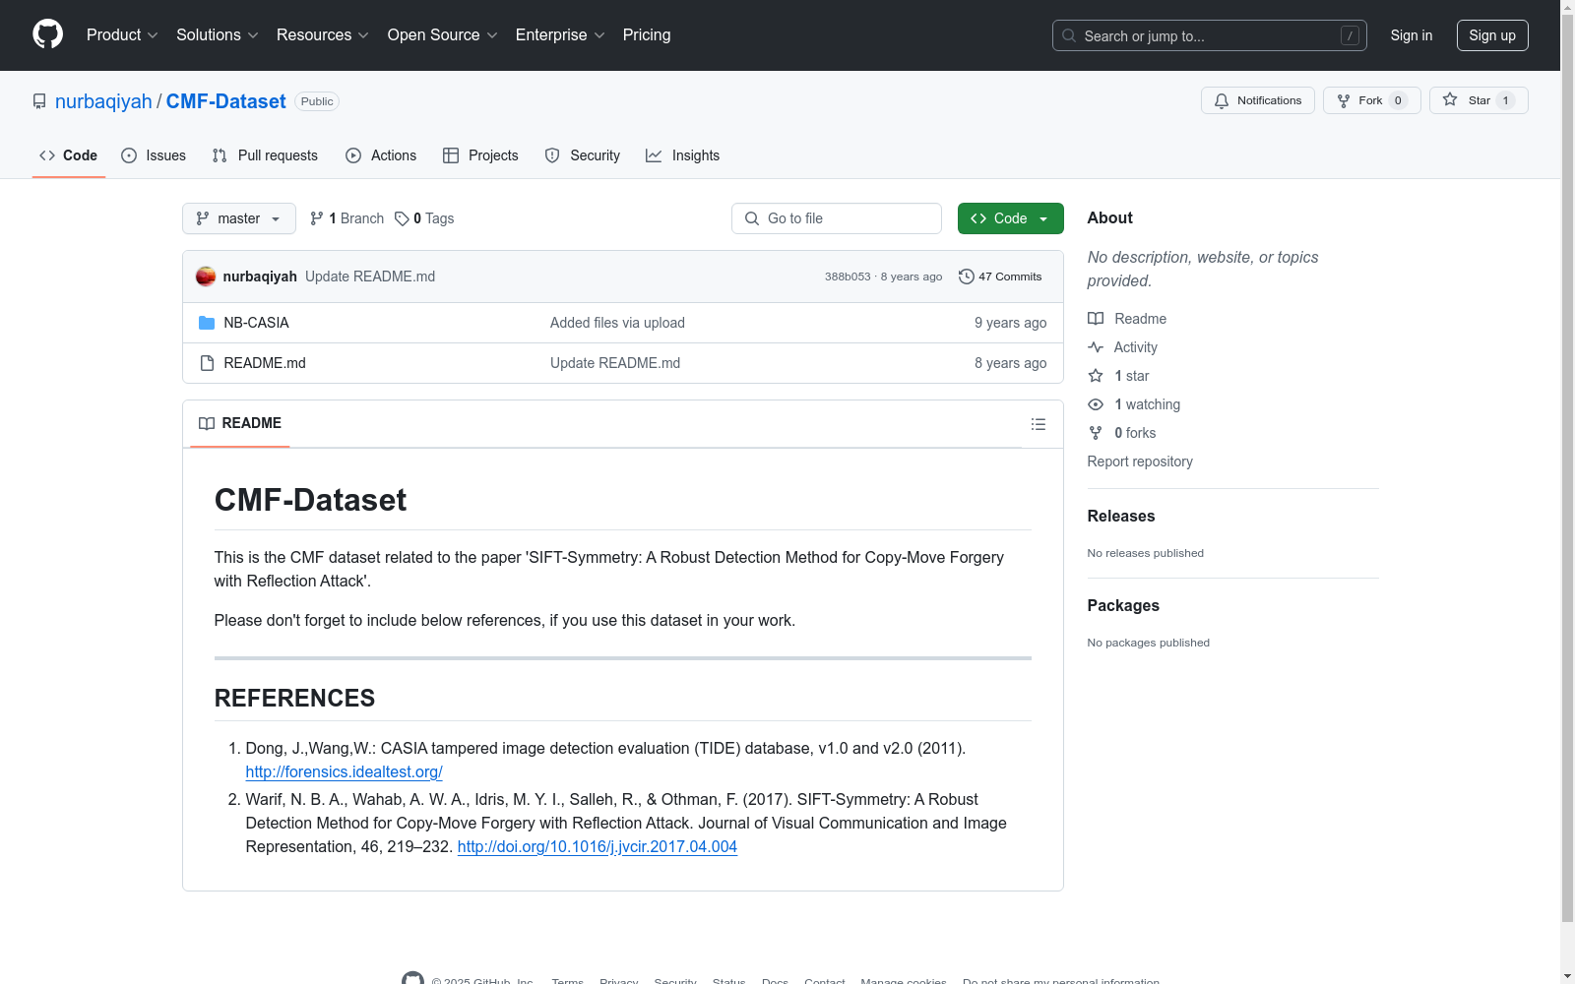The image size is (1575, 984).
Task: Open the README outline icon
Action: click(1039, 424)
